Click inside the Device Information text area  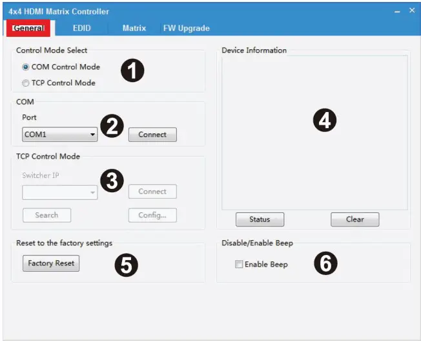[314, 133]
